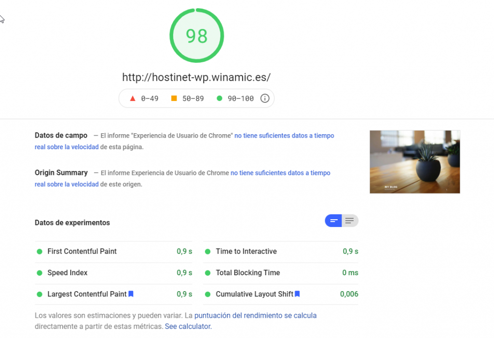The image size is (494, 338).
Task: Click the 98 performance score gauge
Action: coord(197,36)
